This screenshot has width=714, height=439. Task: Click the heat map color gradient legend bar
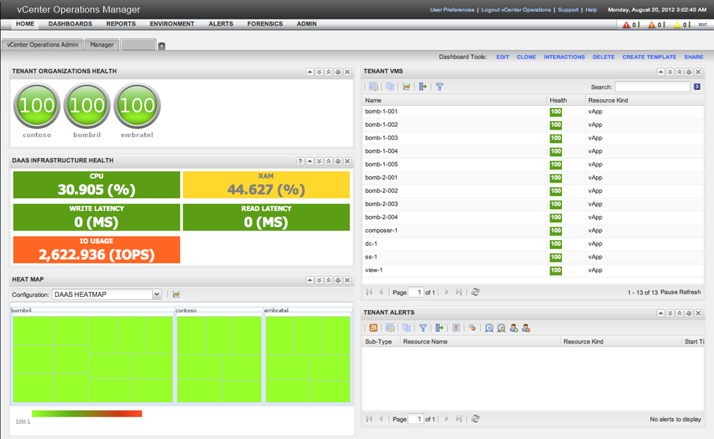pyautogui.click(x=87, y=413)
